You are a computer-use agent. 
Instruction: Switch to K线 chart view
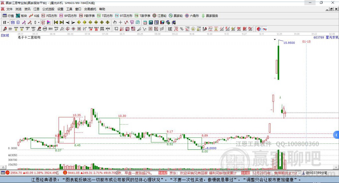(x=34, y=16)
